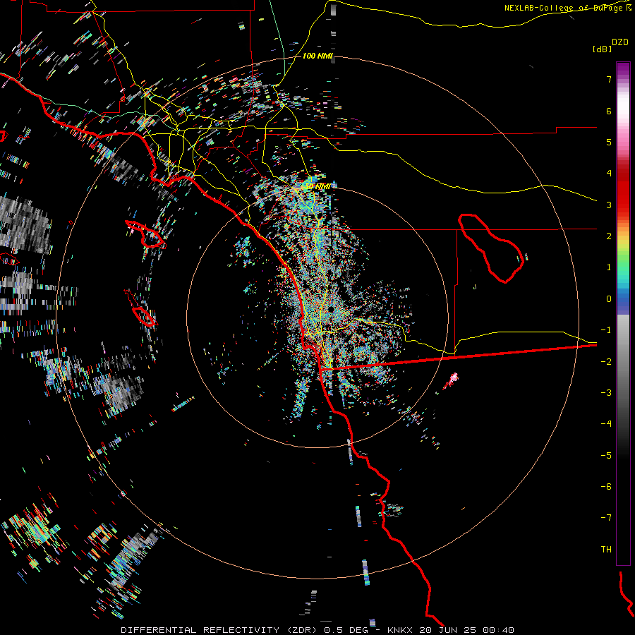Click the 0 value on the color scale
635x635 pixels.
[x=609, y=299]
